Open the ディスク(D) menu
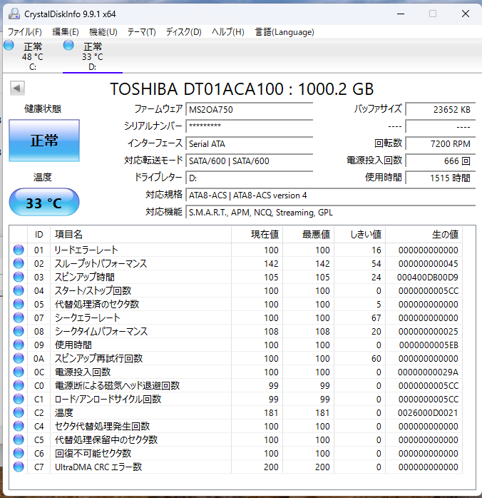 point(184,32)
